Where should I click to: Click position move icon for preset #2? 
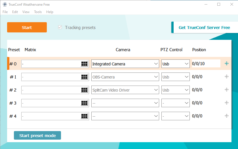click(x=227, y=90)
